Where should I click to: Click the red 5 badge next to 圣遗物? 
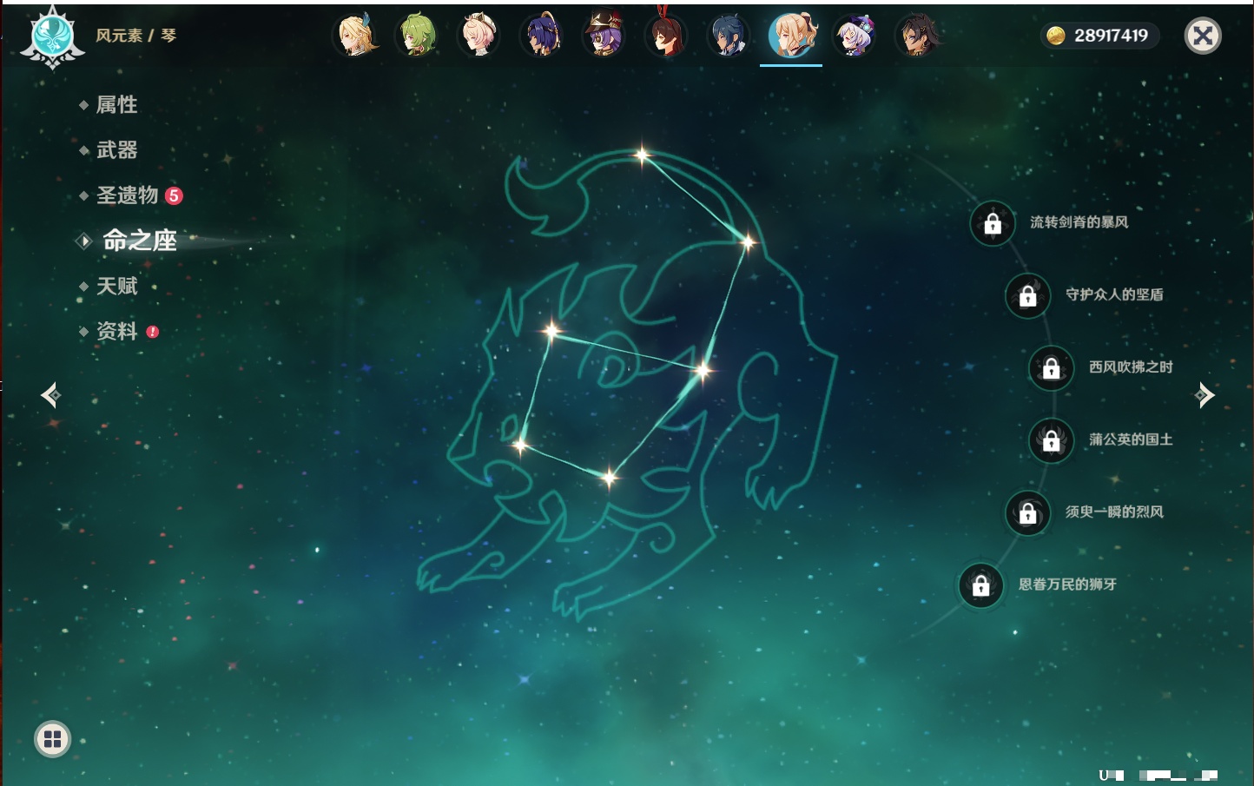point(174,195)
